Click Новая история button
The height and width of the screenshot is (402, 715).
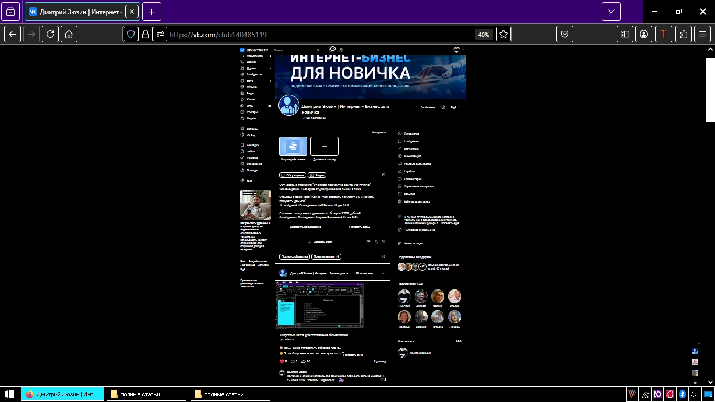(x=411, y=244)
